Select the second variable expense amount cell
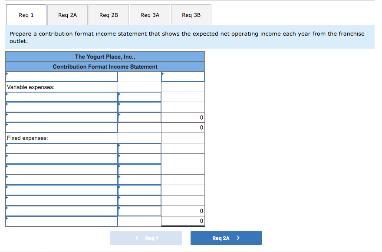 point(140,107)
